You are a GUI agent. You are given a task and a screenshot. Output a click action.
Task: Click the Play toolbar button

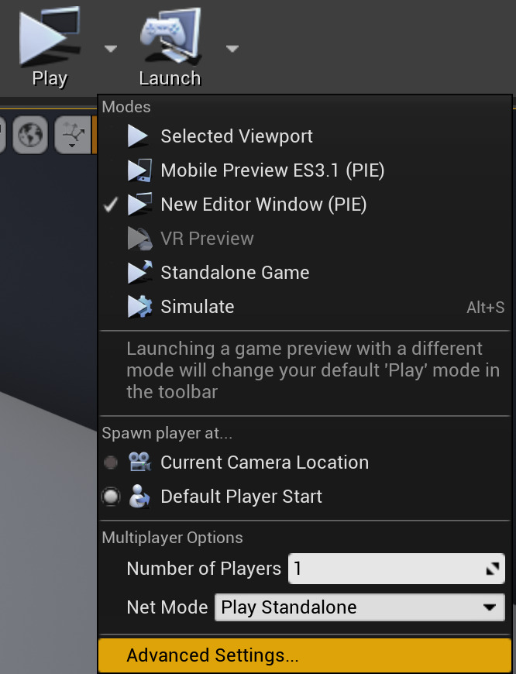(50, 46)
